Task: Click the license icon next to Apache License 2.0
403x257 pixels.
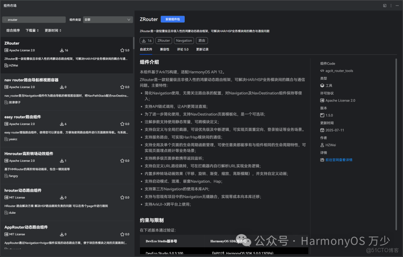Action: pos(322,100)
